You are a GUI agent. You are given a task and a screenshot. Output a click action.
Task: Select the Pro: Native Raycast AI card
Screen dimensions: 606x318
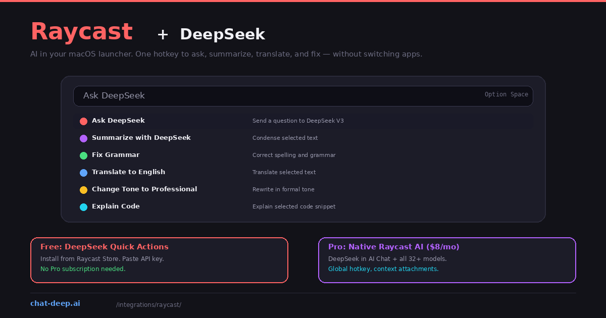point(447,260)
